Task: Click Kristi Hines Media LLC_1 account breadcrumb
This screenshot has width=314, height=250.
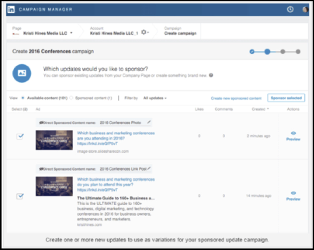Action: (114, 33)
